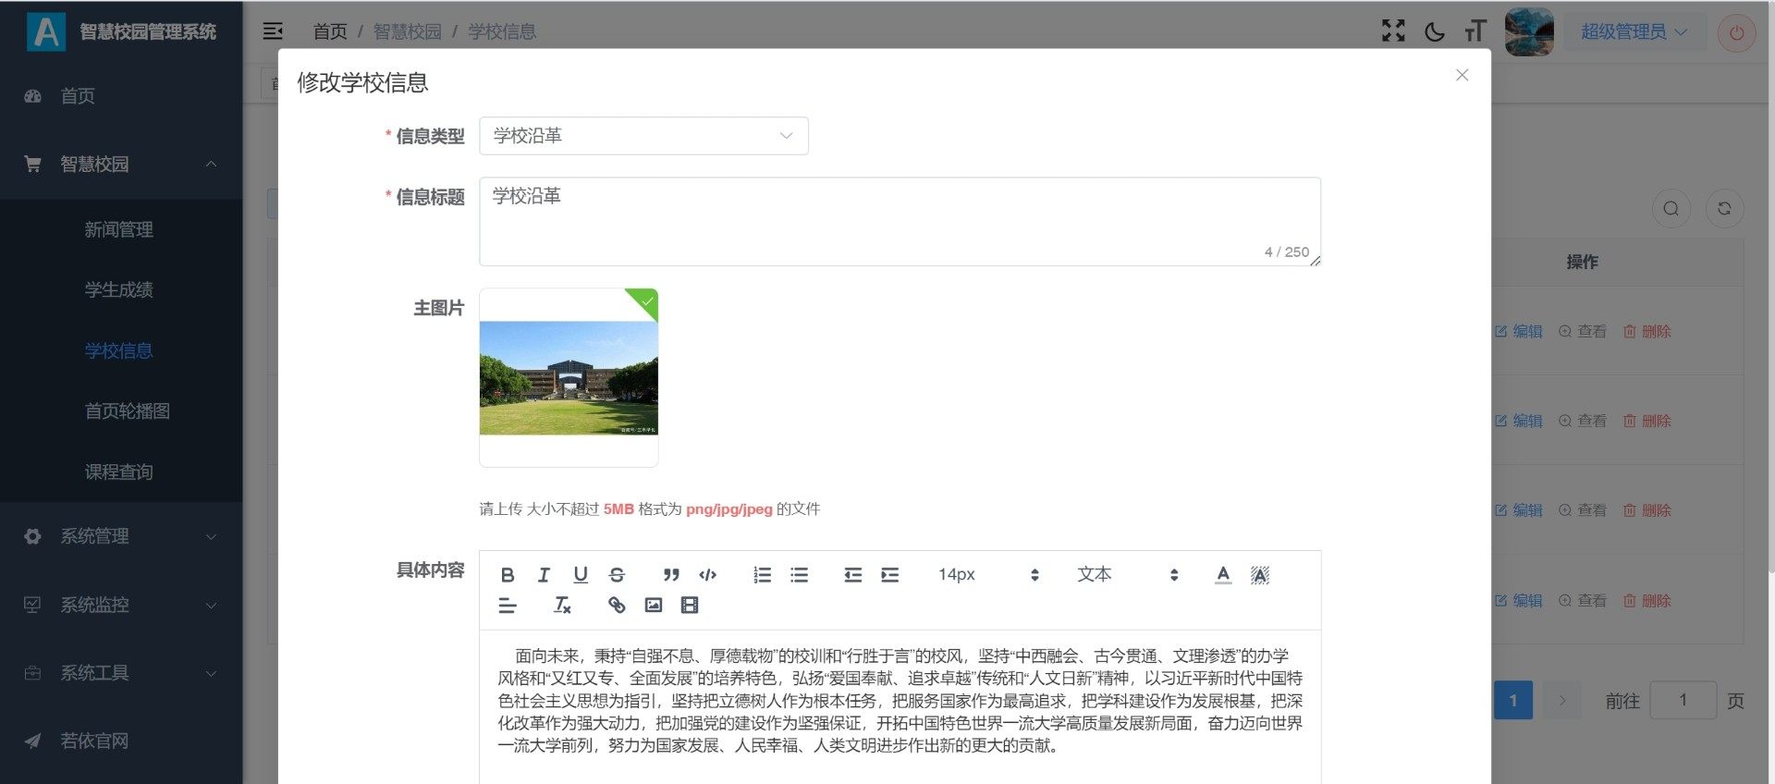Screen dimensions: 1775x784
Task: Underline text with the editor toolbar
Action: 581,575
